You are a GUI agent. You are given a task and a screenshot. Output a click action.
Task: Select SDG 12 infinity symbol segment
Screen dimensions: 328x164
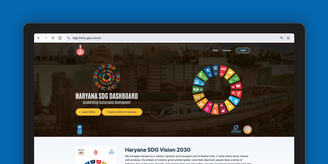198,96
